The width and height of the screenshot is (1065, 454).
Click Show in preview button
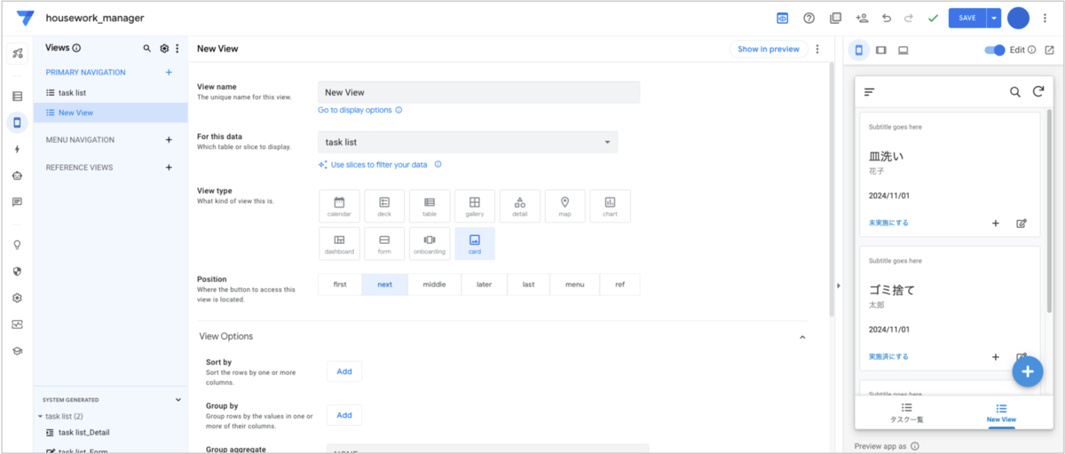769,49
